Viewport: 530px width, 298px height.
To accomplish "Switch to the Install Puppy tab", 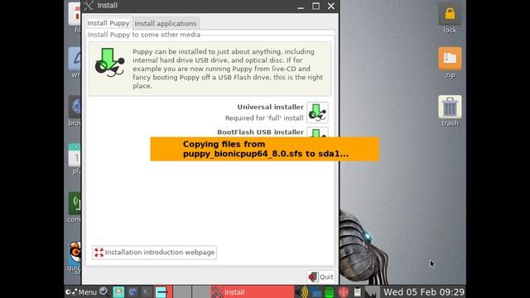I will point(108,23).
